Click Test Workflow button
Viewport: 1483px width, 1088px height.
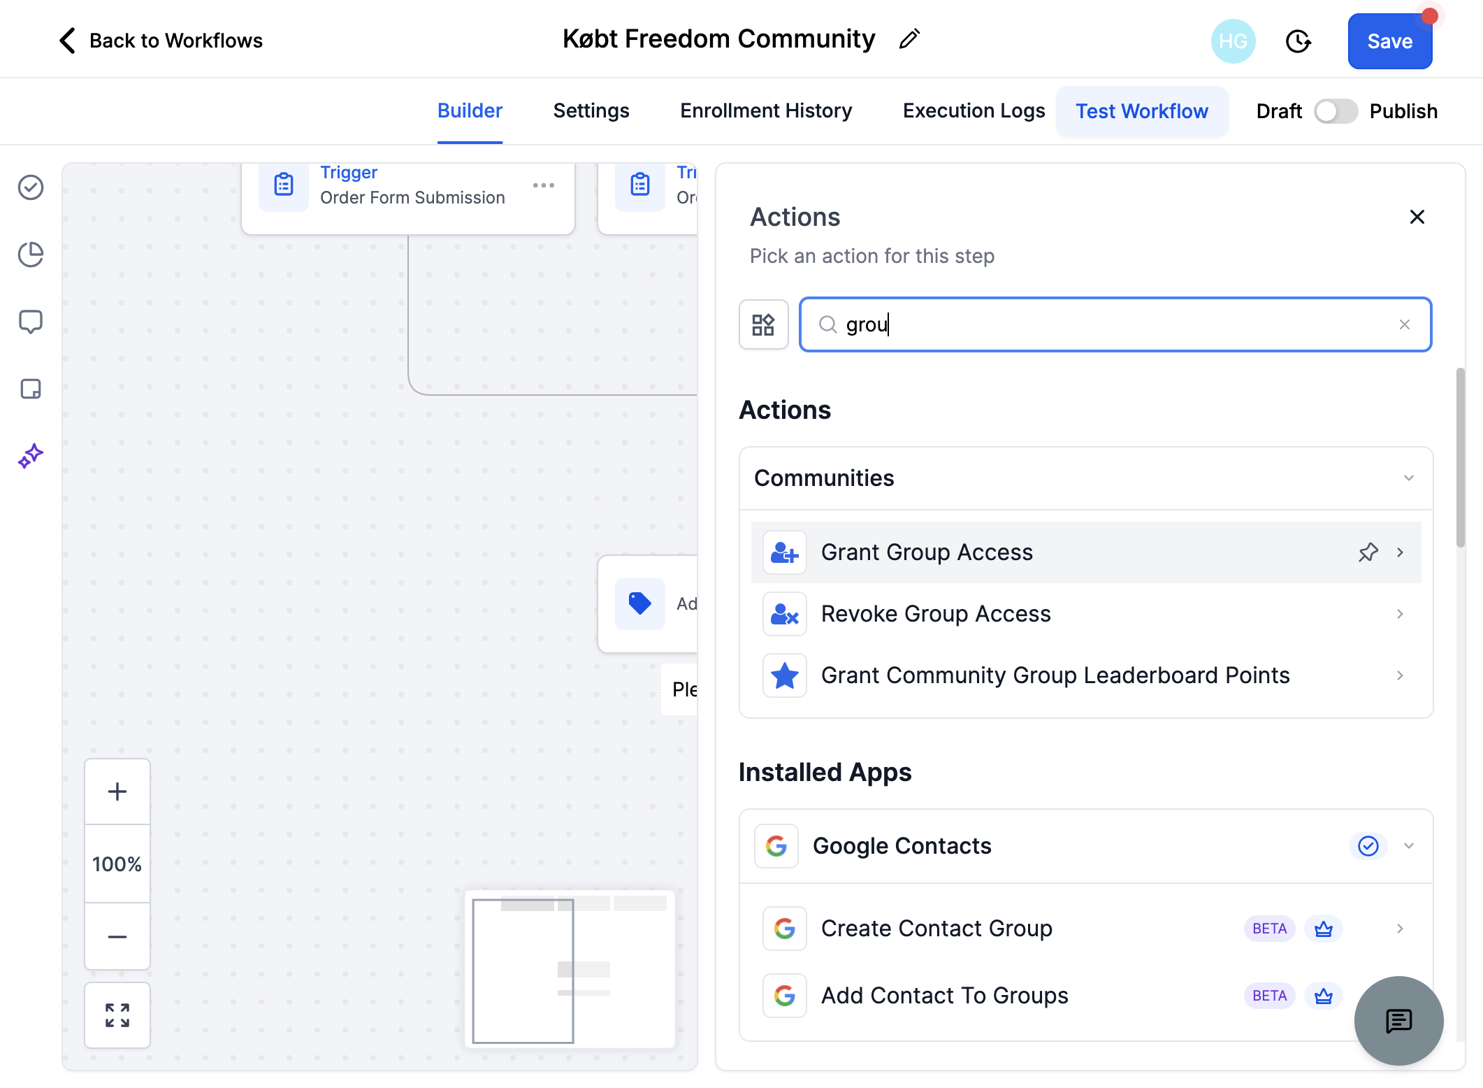coord(1142,111)
